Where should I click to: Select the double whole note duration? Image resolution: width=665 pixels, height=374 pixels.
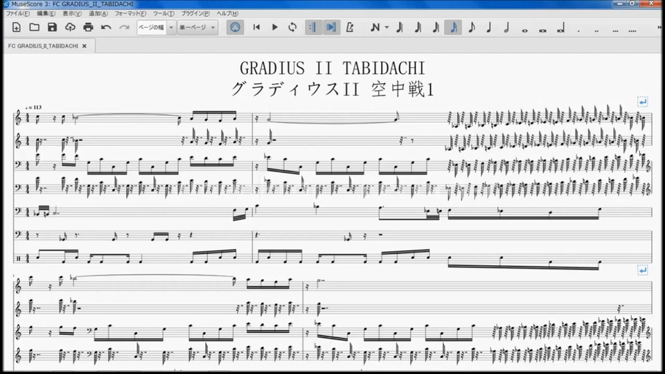(542, 30)
